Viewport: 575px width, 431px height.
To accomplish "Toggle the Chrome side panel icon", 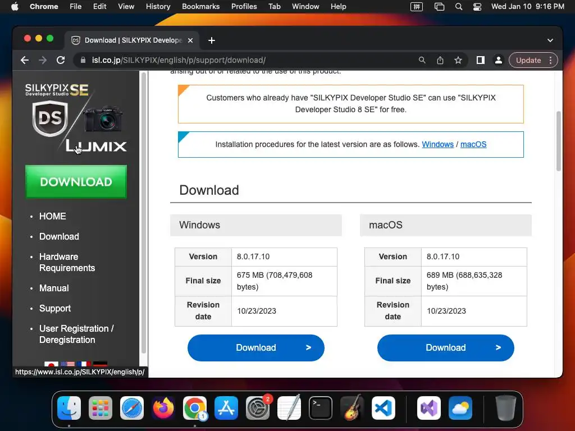I will 481,60.
